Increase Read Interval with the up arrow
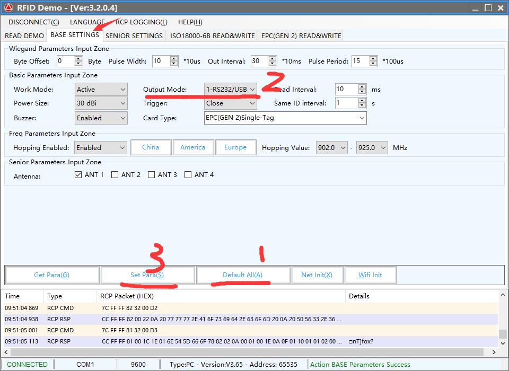509x371 pixels. point(362,86)
